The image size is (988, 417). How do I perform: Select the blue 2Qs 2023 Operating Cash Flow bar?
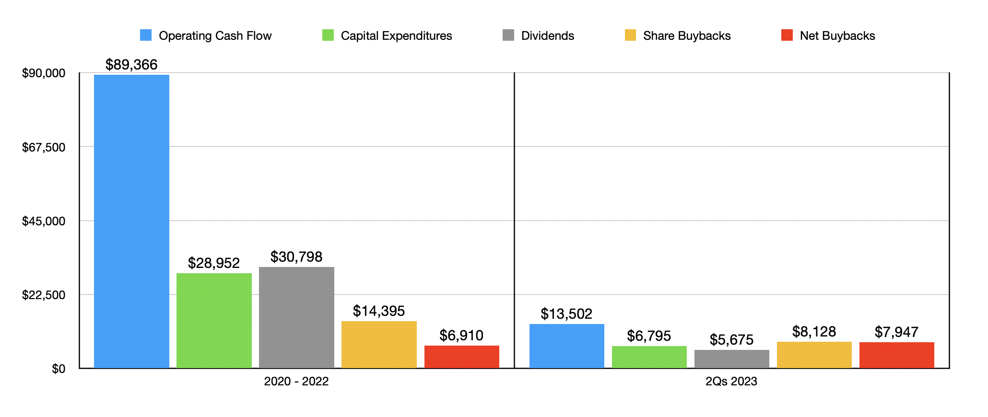pos(566,346)
